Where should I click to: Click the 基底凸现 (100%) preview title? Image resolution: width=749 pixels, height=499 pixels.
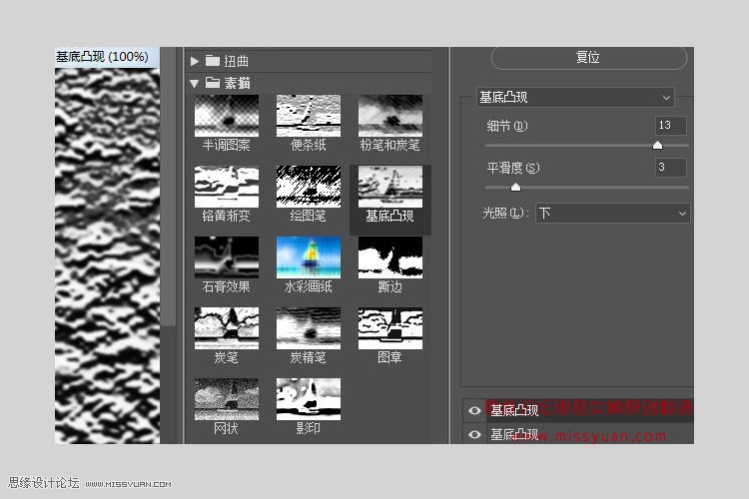click(102, 57)
